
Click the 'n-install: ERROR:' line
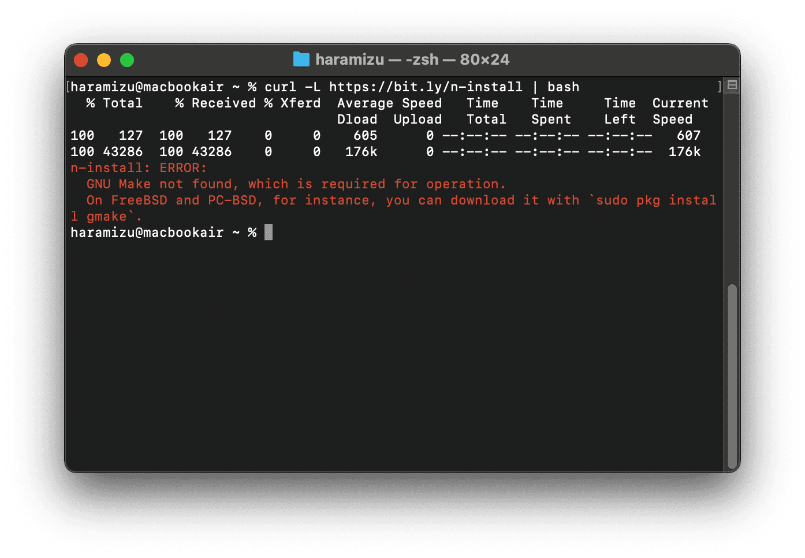click(x=139, y=168)
